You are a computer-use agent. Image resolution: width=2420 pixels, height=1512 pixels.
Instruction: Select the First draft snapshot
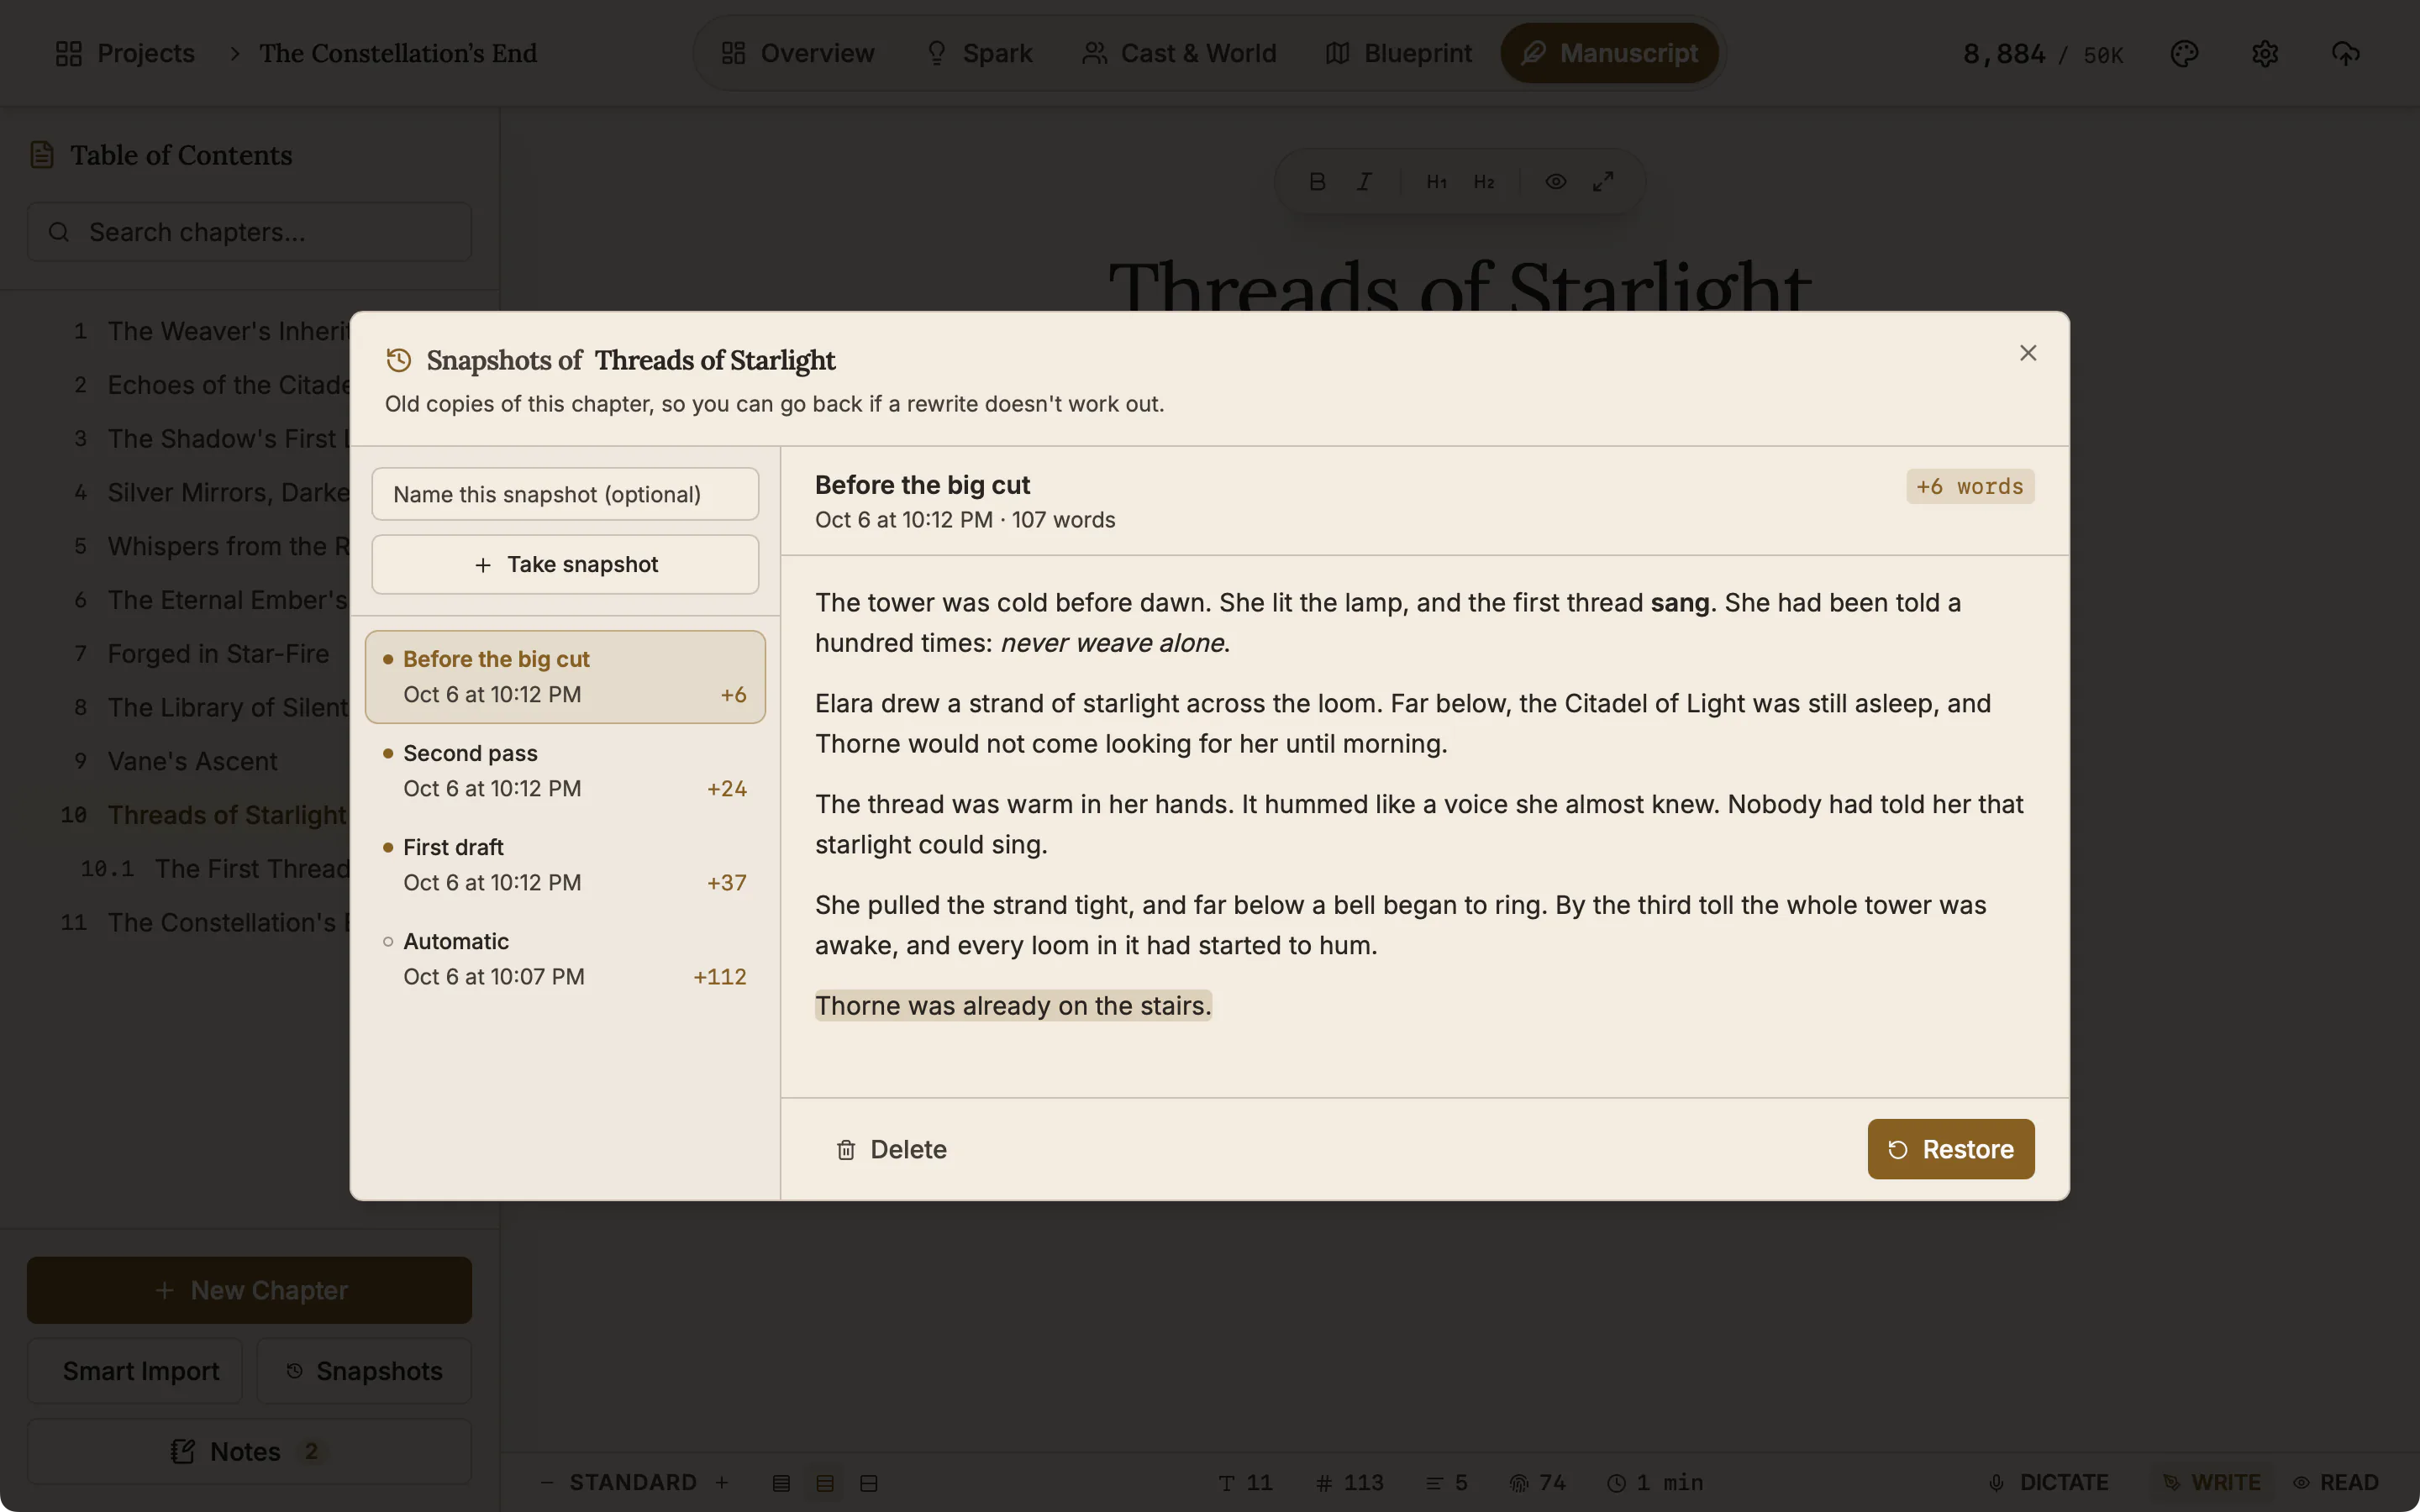(x=565, y=865)
